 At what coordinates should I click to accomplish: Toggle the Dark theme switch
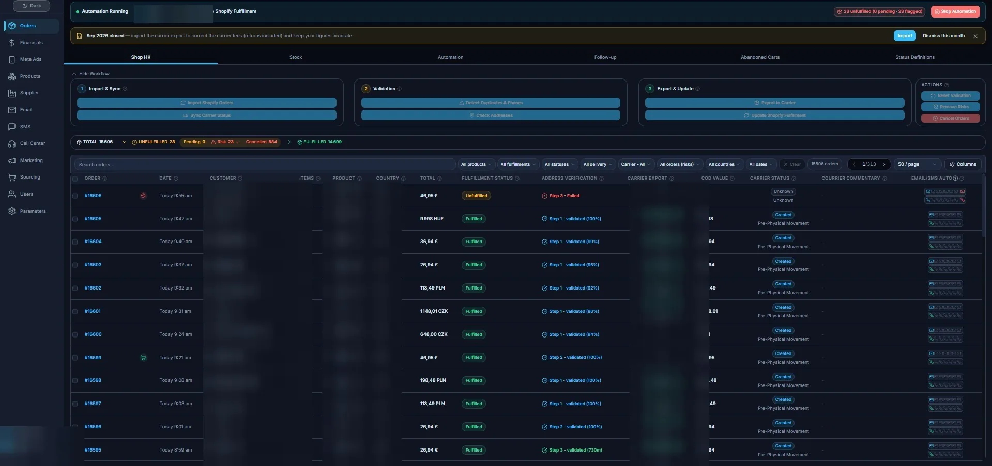pos(32,6)
